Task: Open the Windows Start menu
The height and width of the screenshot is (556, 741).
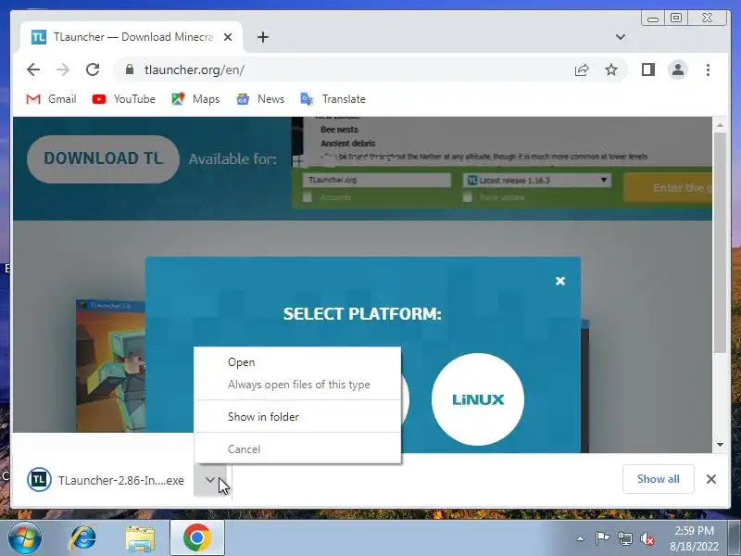Action: pos(24,538)
